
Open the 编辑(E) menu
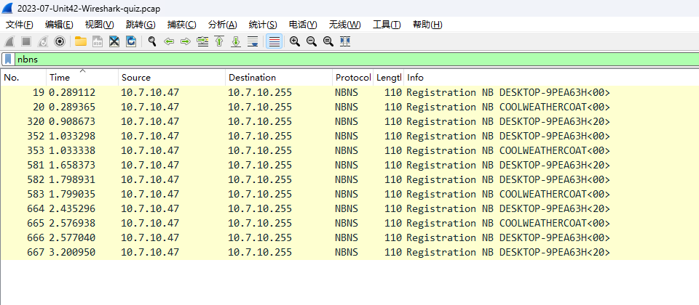click(59, 25)
